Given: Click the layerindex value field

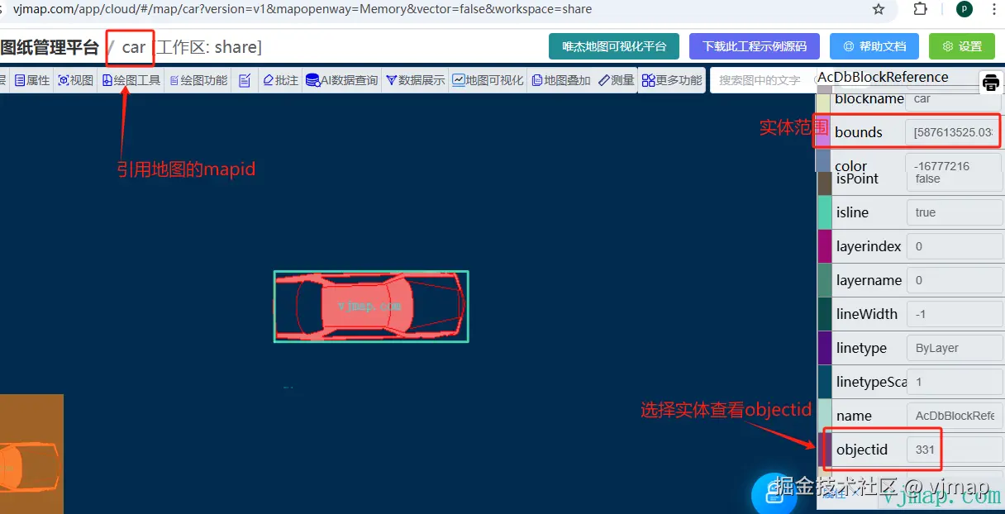Looking at the screenshot, I should [954, 246].
